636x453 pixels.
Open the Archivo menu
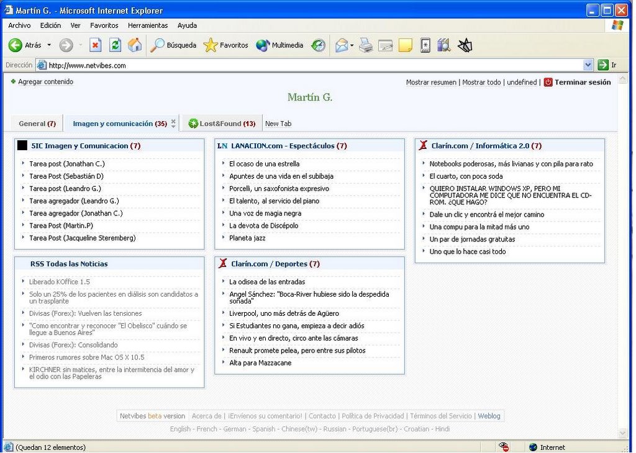point(19,25)
